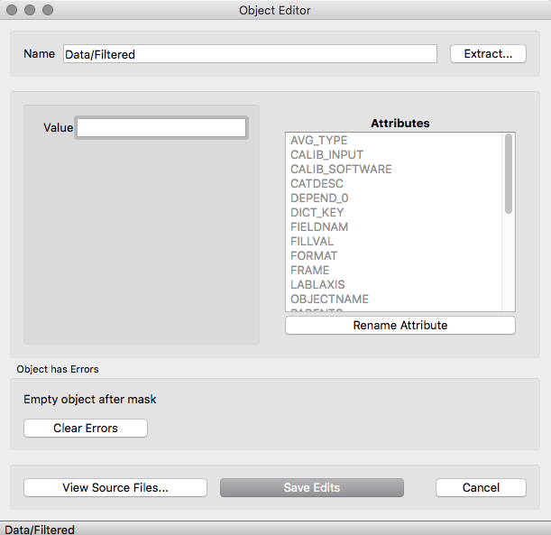Viewport: 551px width, 535px height.
Task: Click the Extract... button
Action: [x=487, y=54]
